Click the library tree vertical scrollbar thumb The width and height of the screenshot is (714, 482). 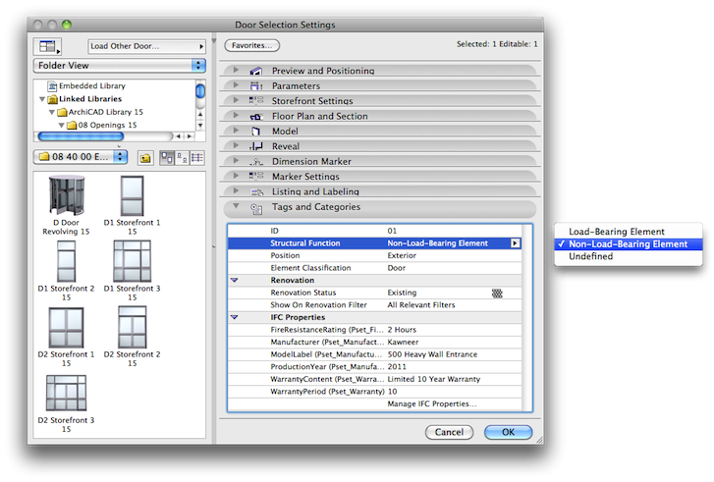200,91
